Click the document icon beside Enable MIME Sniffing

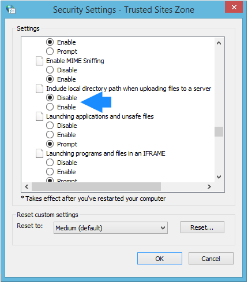click(x=39, y=61)
